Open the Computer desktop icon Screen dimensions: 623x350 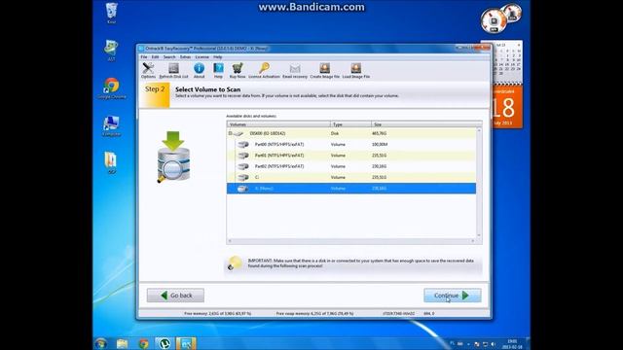[x=111, y=126]
